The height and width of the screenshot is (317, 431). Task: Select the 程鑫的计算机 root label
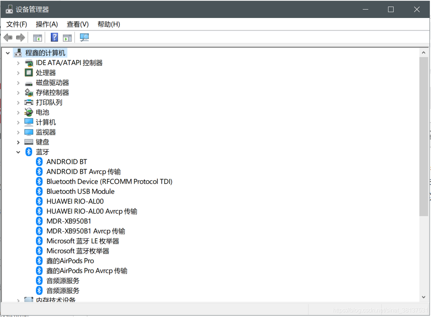pos(45,53)
